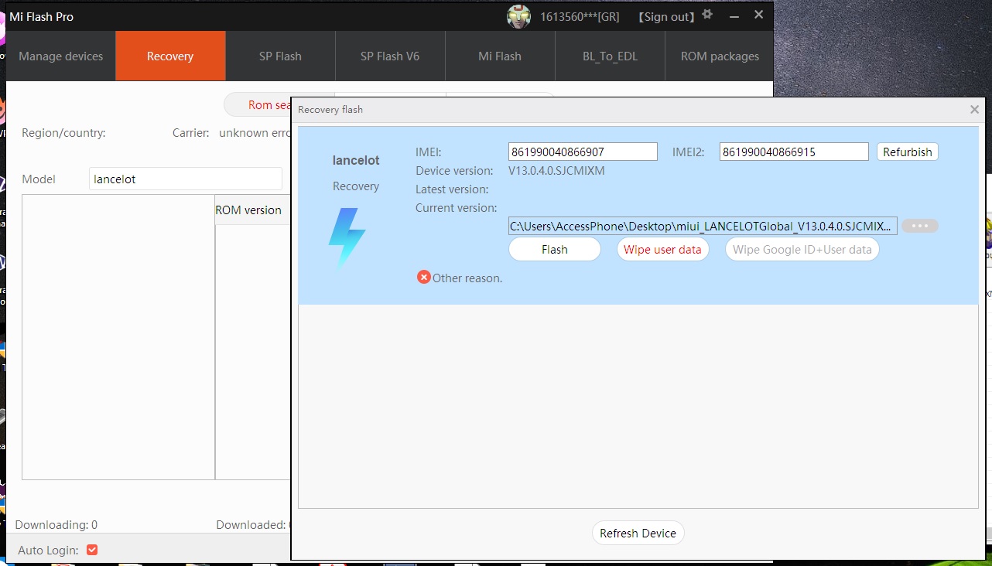Click the red error icon beside Other reason
The height and width of the screenshot is (566, 992).
click(x=423, y=277)
